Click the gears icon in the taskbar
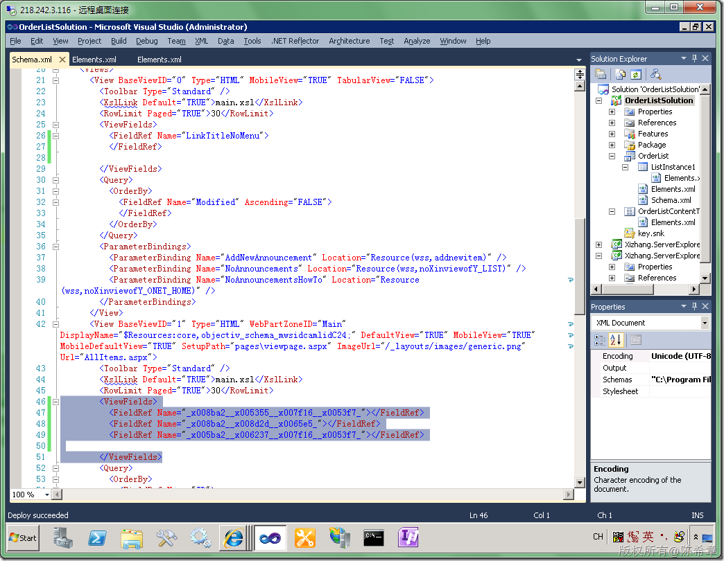 point(201,537)
